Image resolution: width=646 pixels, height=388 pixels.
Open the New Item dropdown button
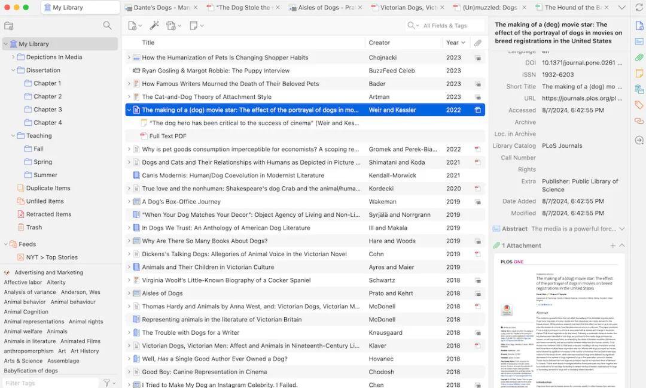[135, 26]
